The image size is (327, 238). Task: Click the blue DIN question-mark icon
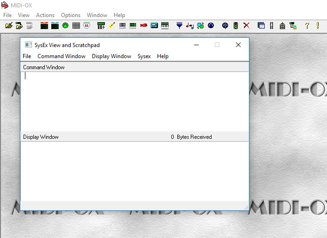tap(225, 25)
